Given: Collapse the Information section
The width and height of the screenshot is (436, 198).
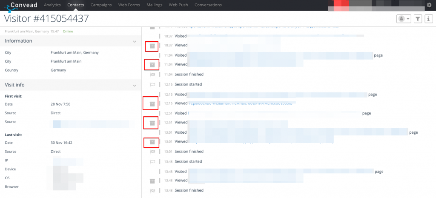Looking at the screenshot, I should (x=134, y=41).
